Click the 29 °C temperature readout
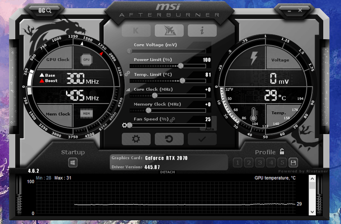 tap(275, 95)
